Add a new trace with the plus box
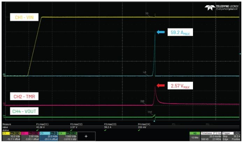Viewport: 243px width, 143px height. [86, 136]
